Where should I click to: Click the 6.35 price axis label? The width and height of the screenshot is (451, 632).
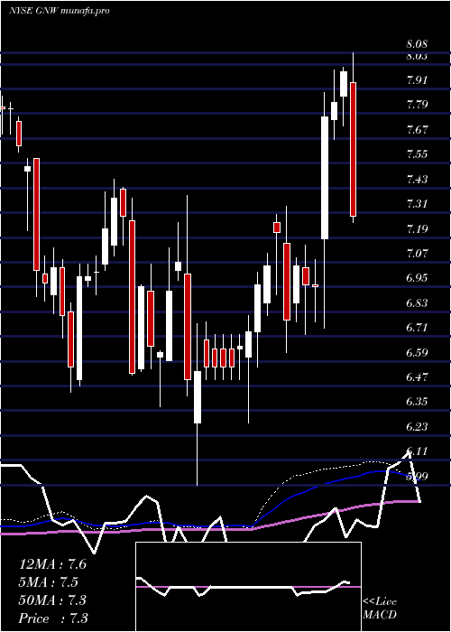pos(417,403)
